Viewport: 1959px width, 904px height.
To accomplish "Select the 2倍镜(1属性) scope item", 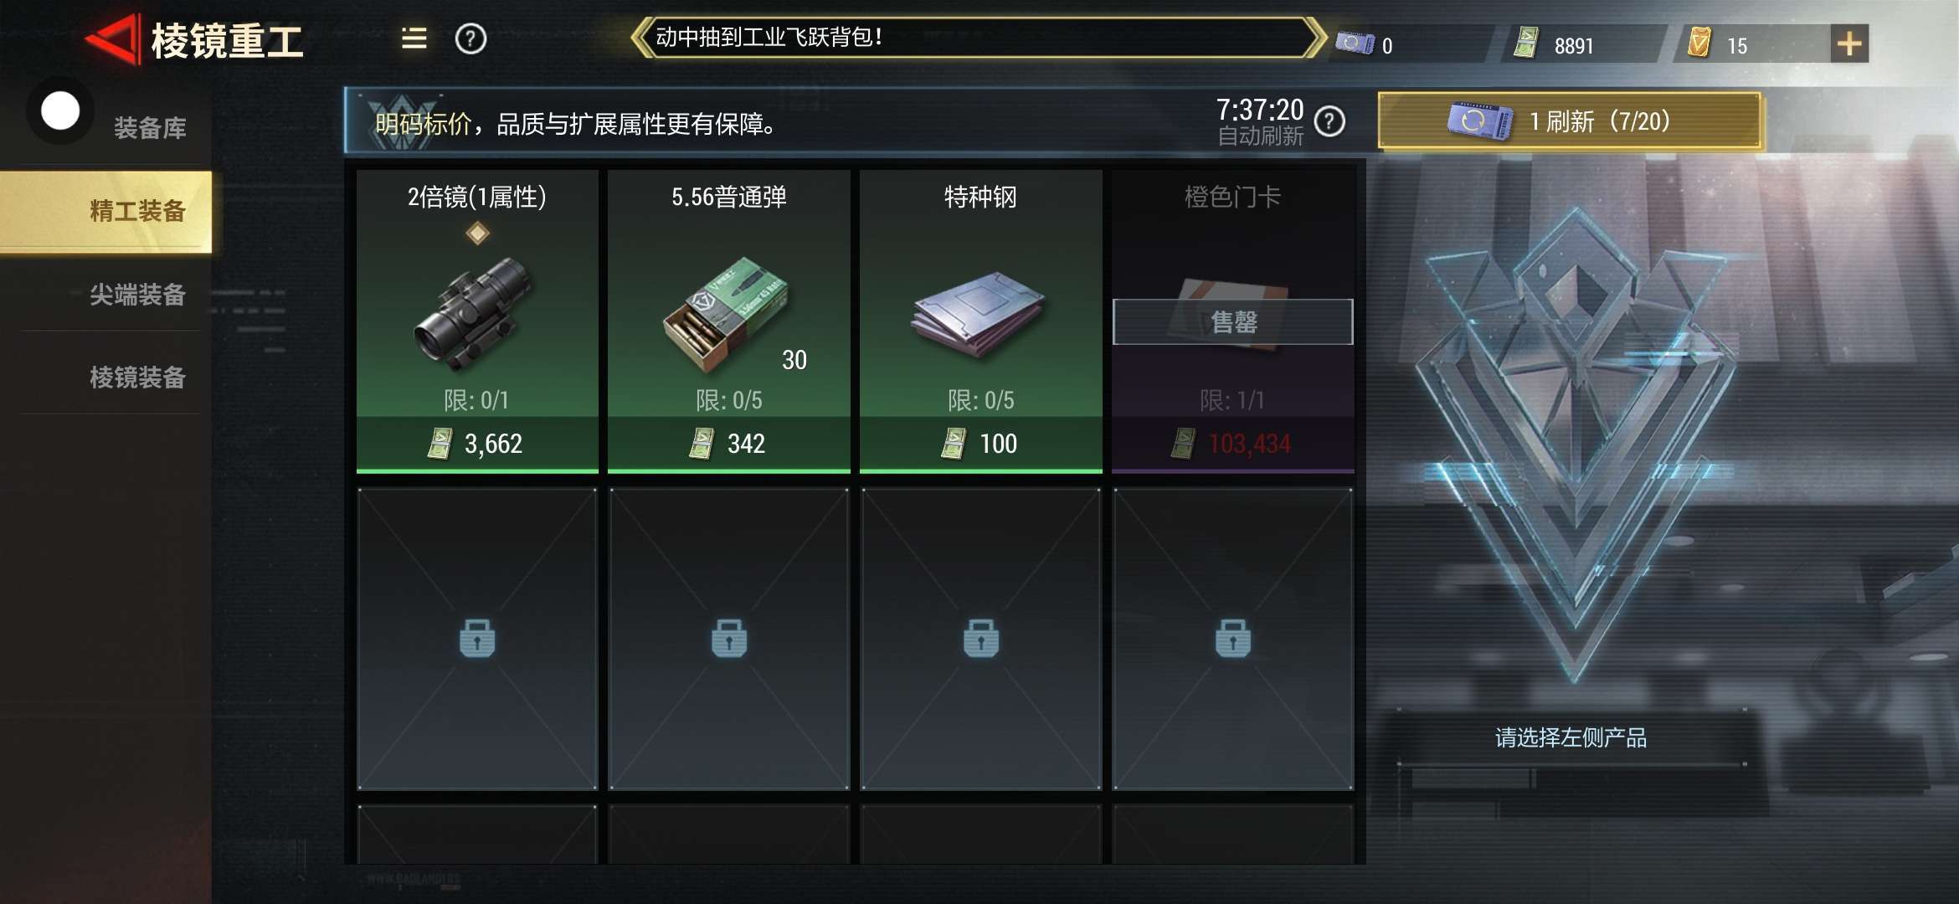I will (x=477, y=321).
